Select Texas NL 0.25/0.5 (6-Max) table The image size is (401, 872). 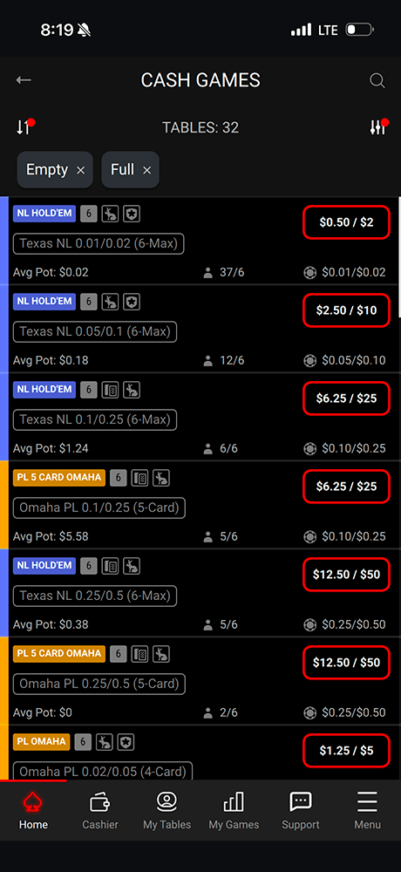[94, 596]
